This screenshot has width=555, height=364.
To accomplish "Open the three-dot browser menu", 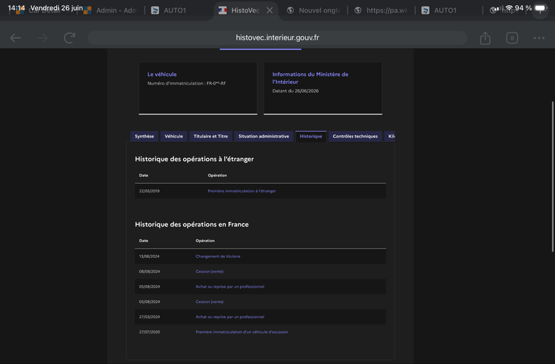I will point(539,38).
